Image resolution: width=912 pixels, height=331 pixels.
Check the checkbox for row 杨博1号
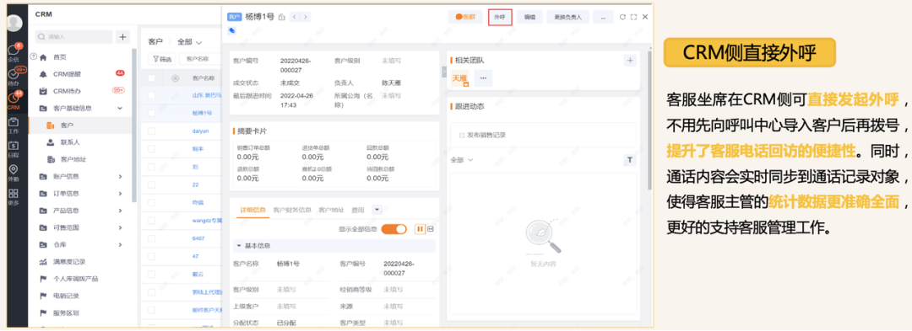[x=152, y=113]
